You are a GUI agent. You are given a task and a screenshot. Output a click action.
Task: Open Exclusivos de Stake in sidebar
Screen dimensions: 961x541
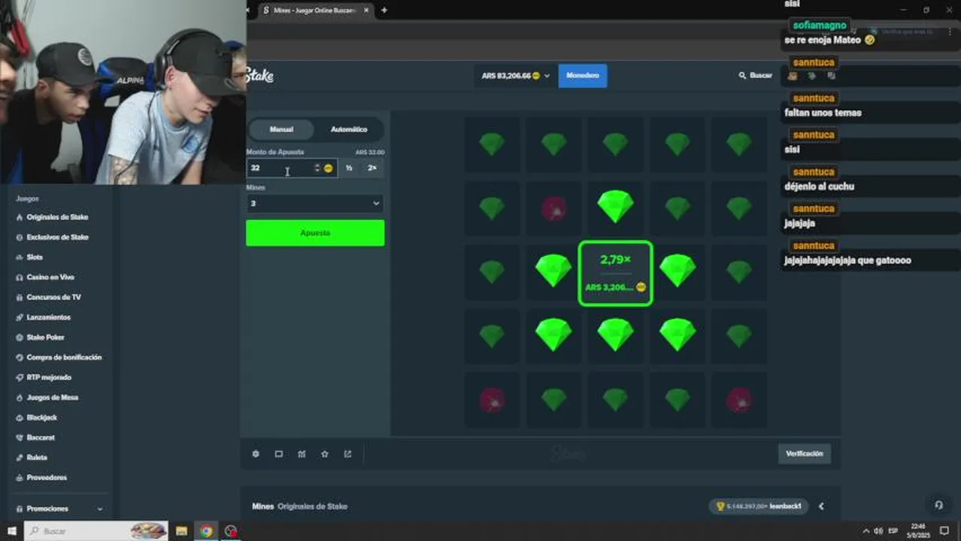(57, 237)
